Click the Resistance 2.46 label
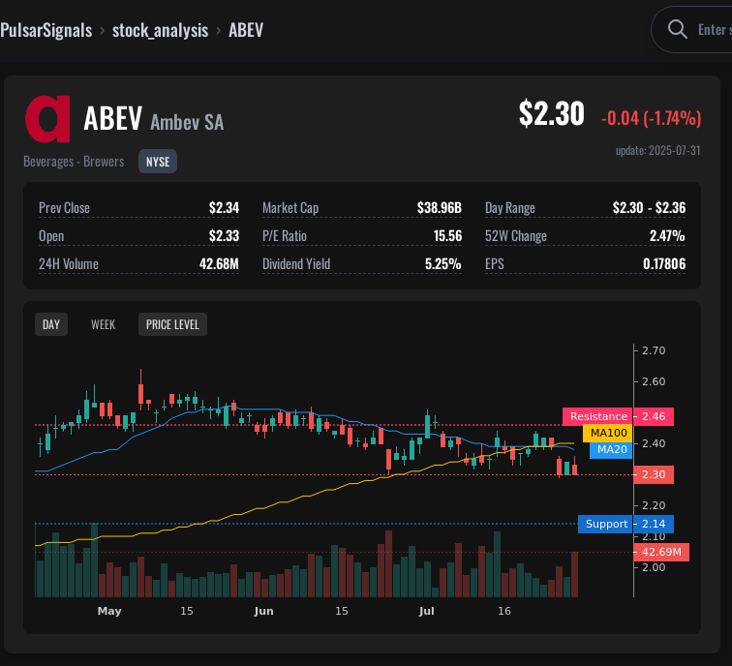This screenshot has height=666, width=732. pyautogui.click(x=618, y=416)
